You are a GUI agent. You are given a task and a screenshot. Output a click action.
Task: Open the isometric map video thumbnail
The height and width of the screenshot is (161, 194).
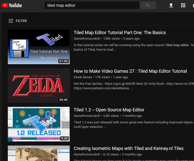[39, 153]
